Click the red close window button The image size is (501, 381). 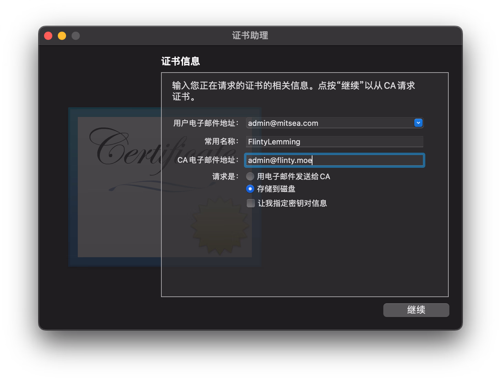point(48,36)
